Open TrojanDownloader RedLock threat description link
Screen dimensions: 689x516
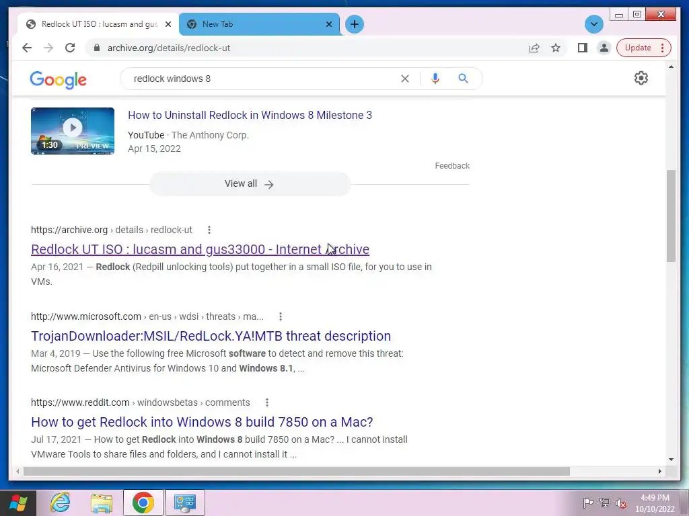tap(211, 336)
